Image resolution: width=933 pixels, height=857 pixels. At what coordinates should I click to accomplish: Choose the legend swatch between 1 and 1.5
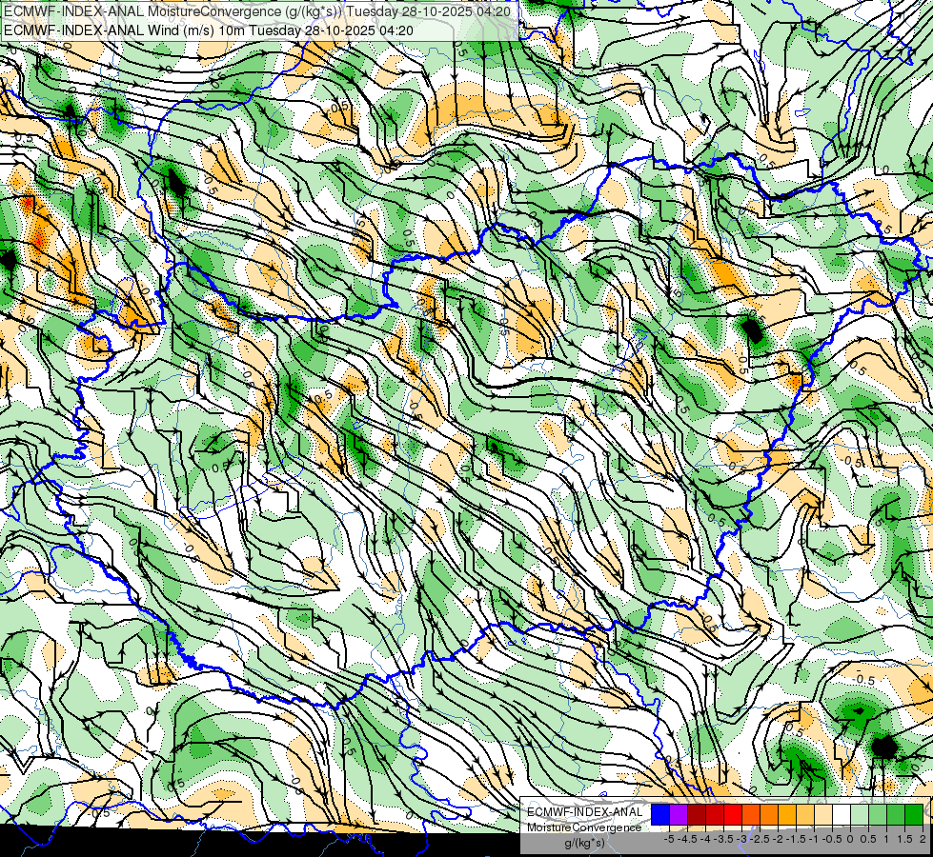(896, 814)
